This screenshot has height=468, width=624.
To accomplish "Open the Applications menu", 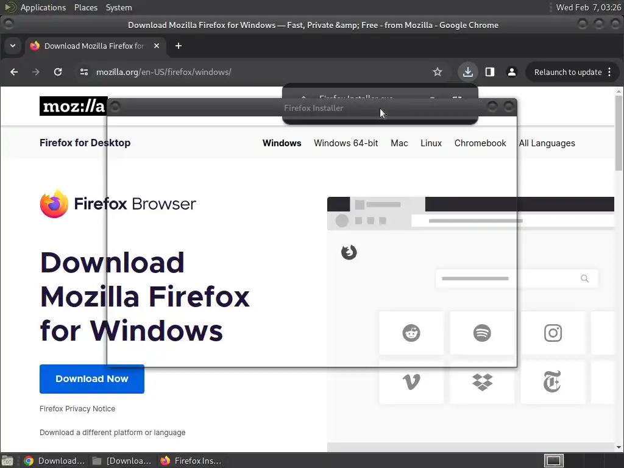I will [x=43, y=7].
